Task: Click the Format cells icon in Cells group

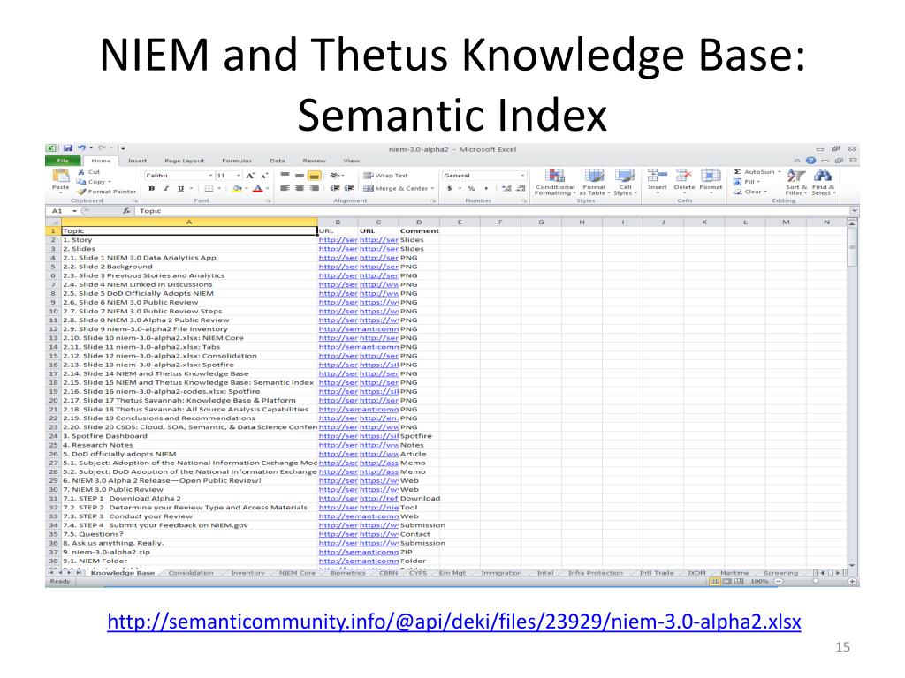Action: click(x=711, y=176)
